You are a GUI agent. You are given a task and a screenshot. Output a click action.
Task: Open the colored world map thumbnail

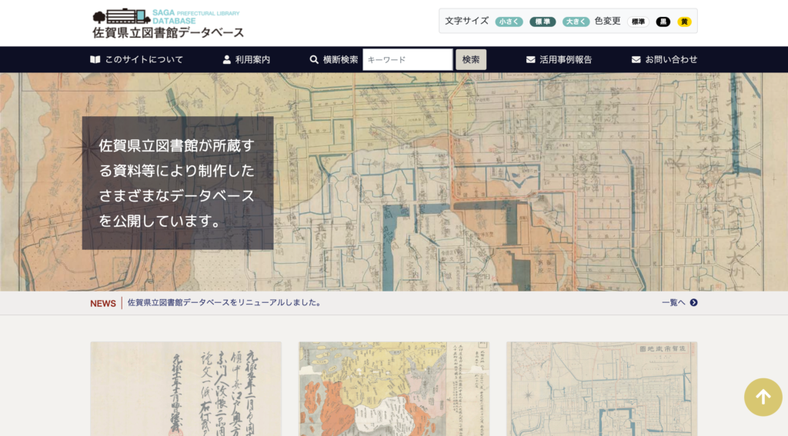click(394, 389)
